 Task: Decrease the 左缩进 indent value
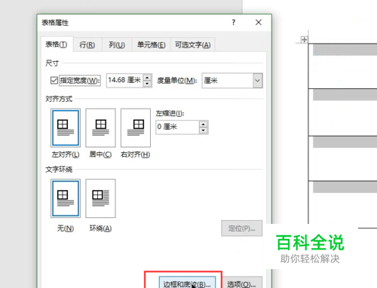(203, 130)
